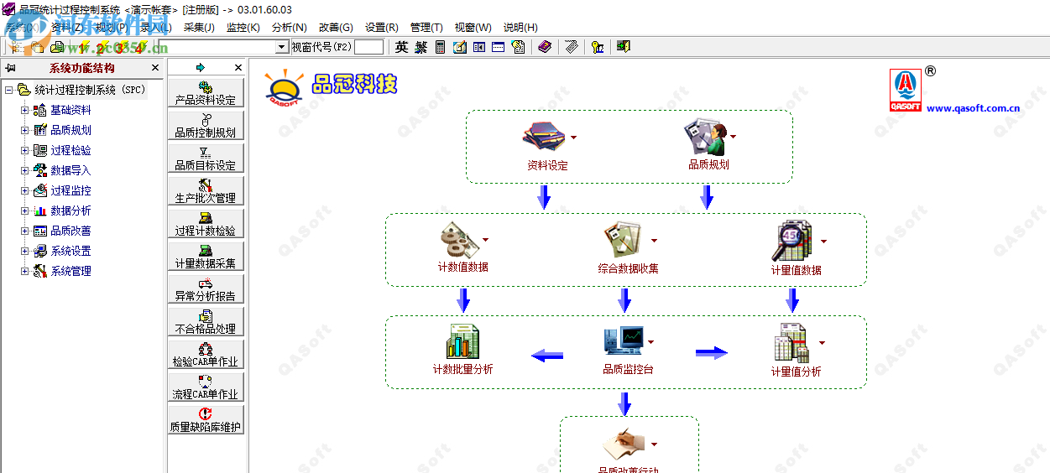Image resolution: width=1050 pixels, height=473 pixels.
Task: Open the 管理(T) menu
Action: (x=426, y=28)
